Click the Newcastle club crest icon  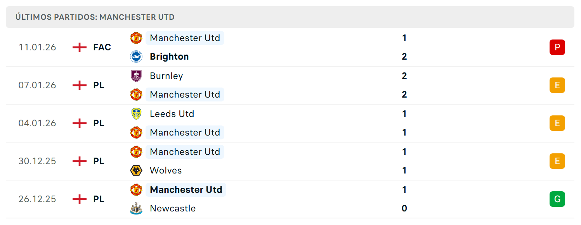click(136, 208)
